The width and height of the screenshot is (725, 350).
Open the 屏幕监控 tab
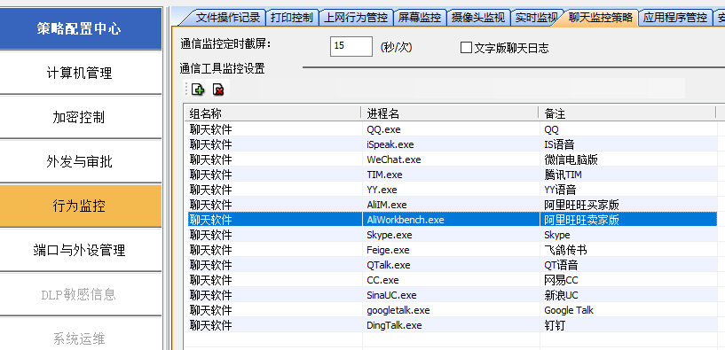[x=420, y=18]
